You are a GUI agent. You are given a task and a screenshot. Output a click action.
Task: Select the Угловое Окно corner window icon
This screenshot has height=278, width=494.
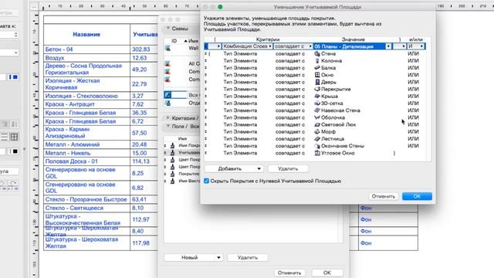point(317,153)
